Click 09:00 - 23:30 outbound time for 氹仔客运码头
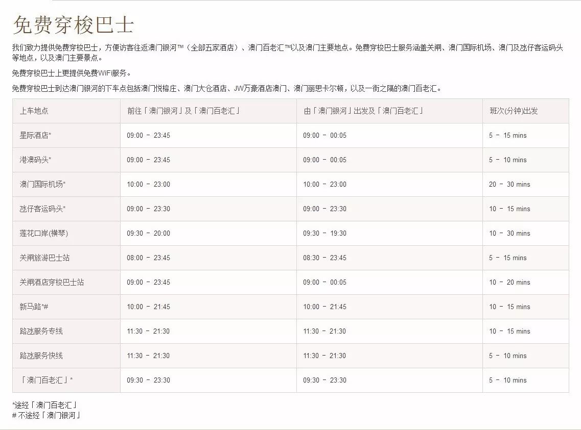 click(324, 209)
